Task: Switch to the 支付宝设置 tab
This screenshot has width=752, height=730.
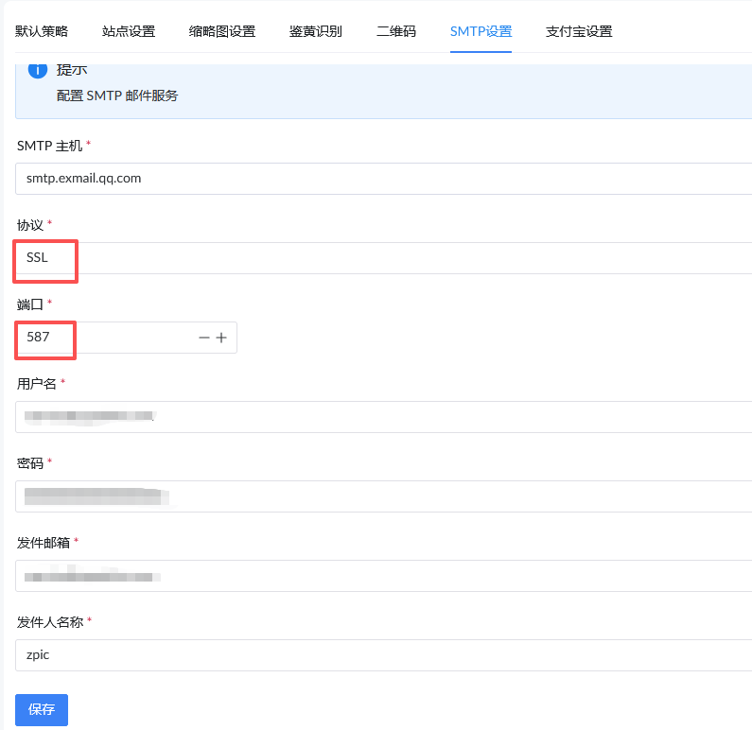Action: click(579, 31)
